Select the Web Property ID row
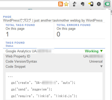This screenshot has width=112, height=100. (x=54, y=56)
